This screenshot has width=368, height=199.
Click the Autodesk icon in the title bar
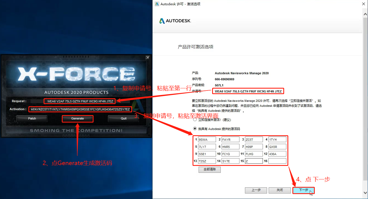click(157, 4)
